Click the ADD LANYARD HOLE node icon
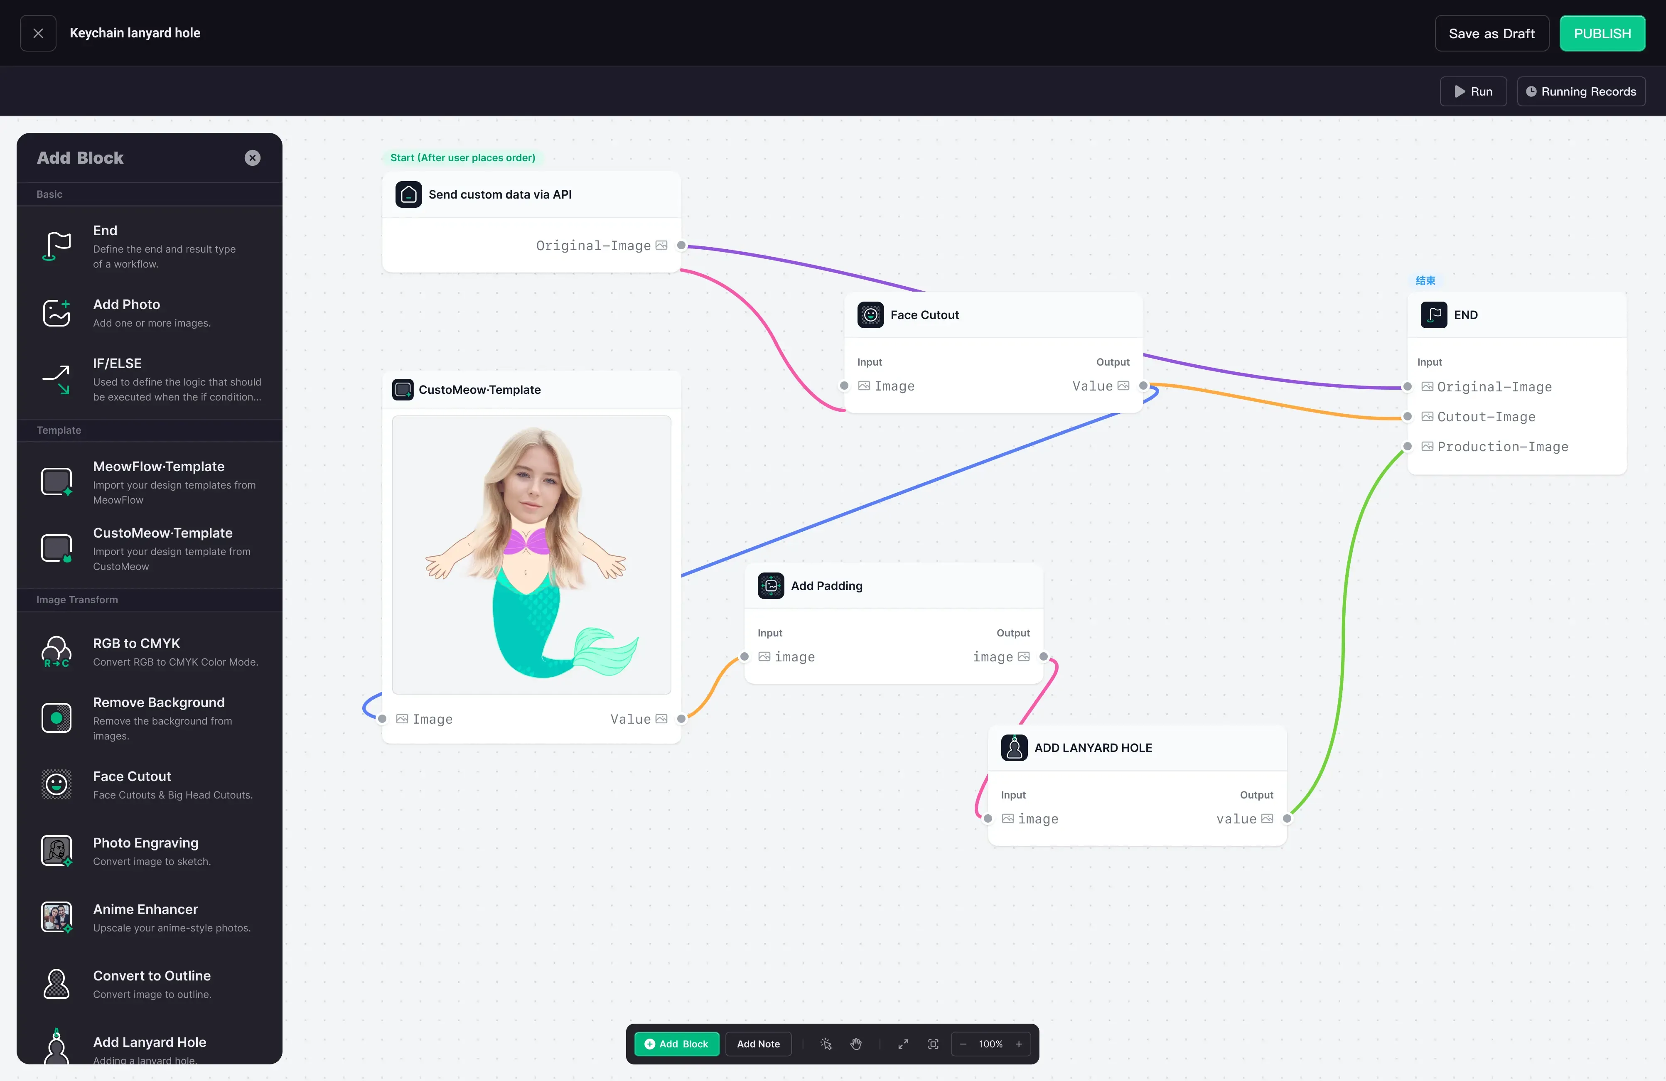This screenshot has height=1081, width=1666. [1014, 748]
